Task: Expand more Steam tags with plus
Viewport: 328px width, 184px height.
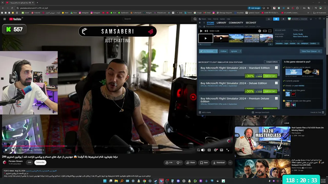Action: (318, 43)
